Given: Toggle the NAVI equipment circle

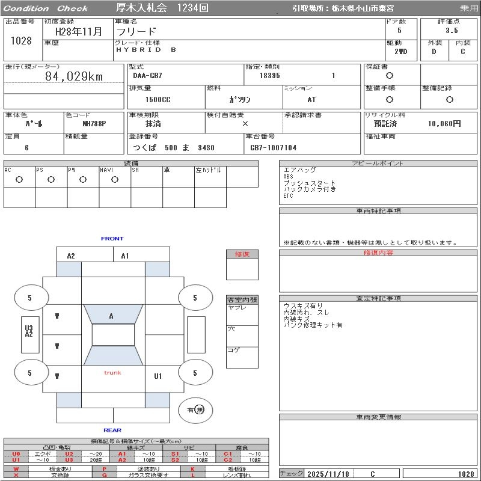Looking at the screenshot, I should click(x=115, y=179).
